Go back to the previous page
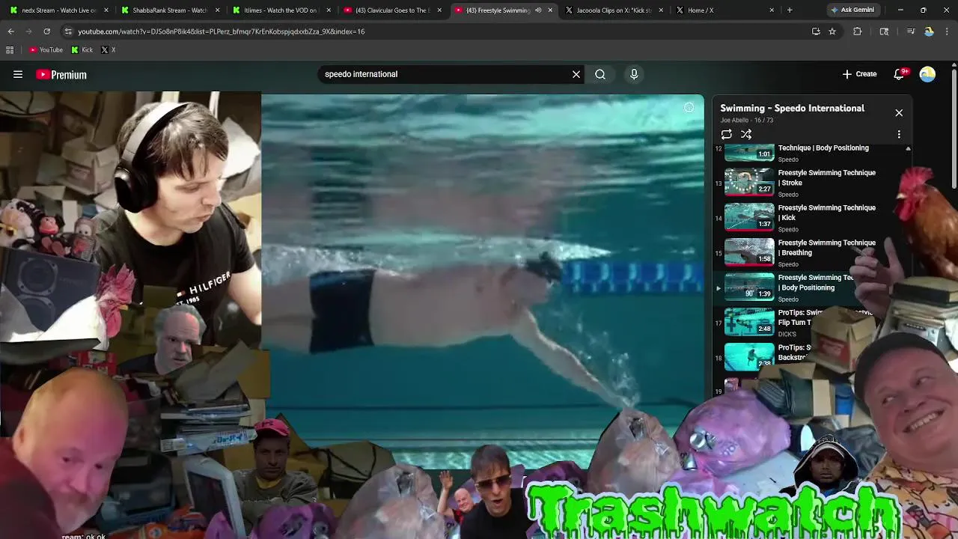This screenshot has width=958, height=539. [x=10, y=31]
